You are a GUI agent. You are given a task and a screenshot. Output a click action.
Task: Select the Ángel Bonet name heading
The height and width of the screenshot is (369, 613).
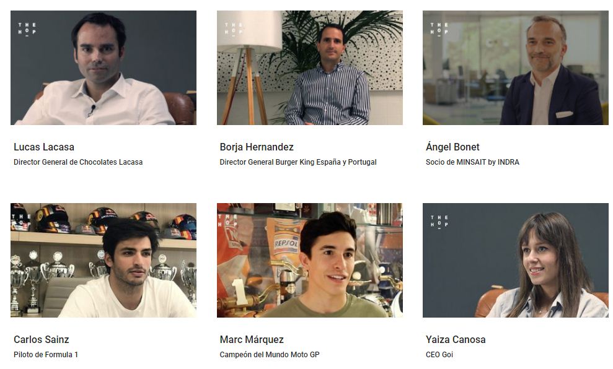(x=452, y=147)
